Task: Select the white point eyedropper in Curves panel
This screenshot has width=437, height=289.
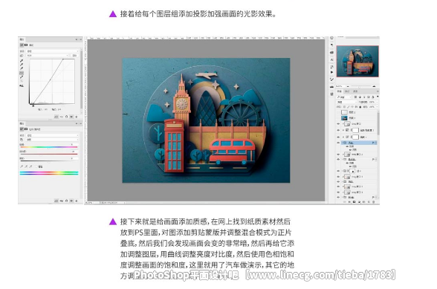Action: point(22,68)
